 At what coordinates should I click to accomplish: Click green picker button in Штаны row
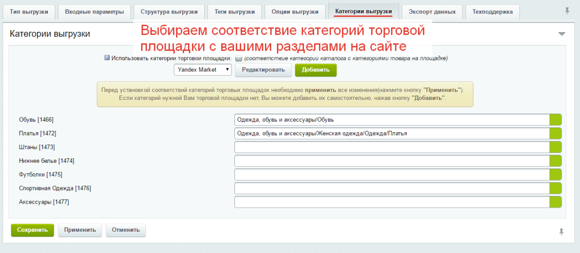click(x=556, y=147)
